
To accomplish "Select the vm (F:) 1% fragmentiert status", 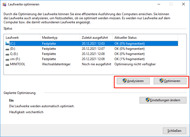I will 129,59.
